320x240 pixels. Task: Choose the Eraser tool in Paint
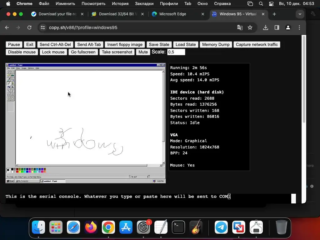tap(8, 76)
